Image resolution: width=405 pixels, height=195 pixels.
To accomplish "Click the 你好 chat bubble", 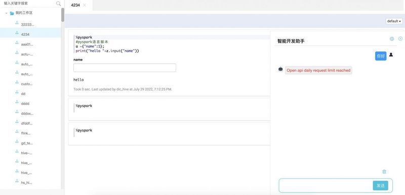I will [x=381, y=56].
